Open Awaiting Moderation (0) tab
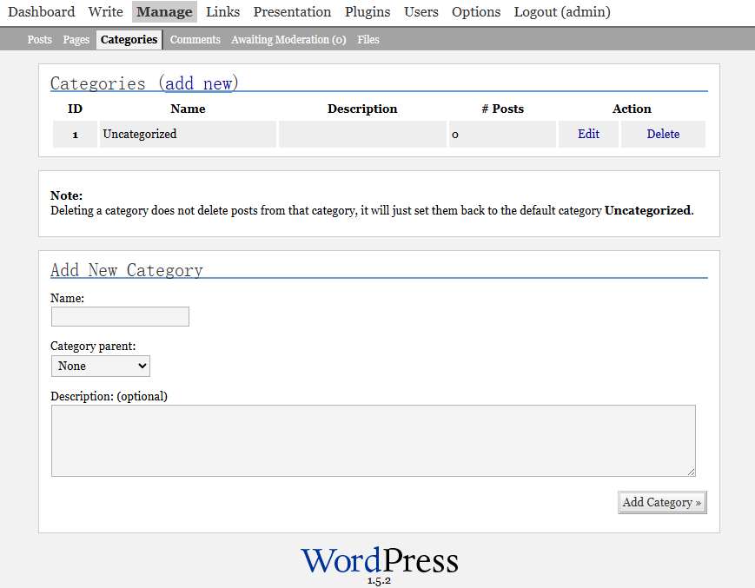Screen dimensions: 755x588 tap(288, 39)
